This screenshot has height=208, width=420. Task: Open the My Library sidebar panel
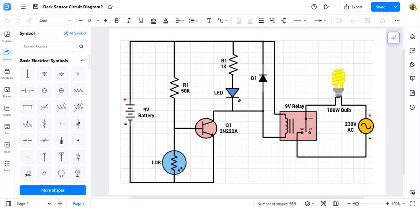(x=7, y=74)
